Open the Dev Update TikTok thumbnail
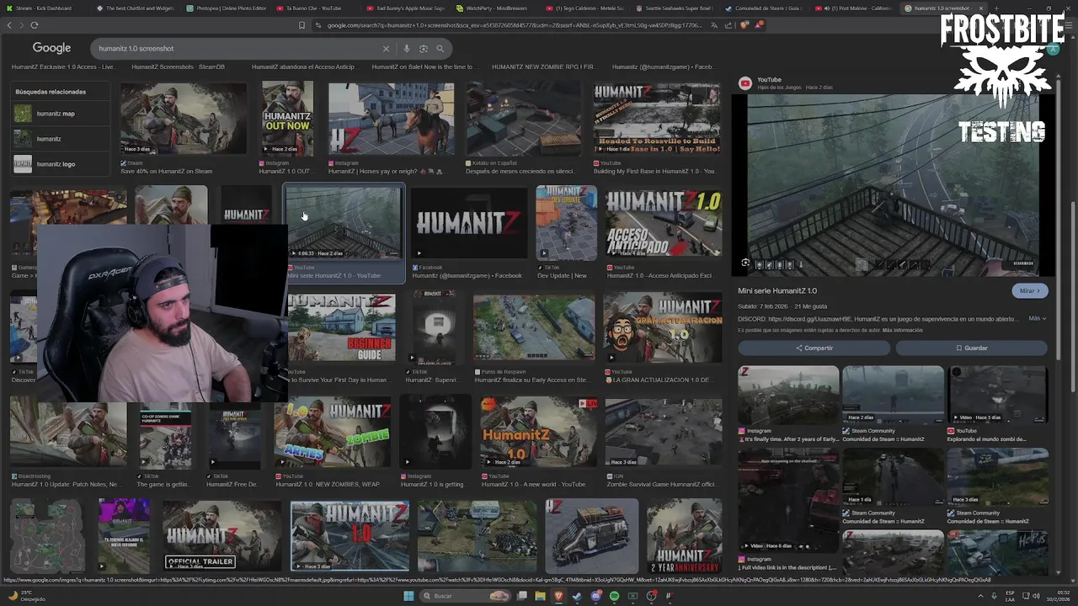This screenshot has height=606, width=1078. pyautogui.click(x=566, y=222)
